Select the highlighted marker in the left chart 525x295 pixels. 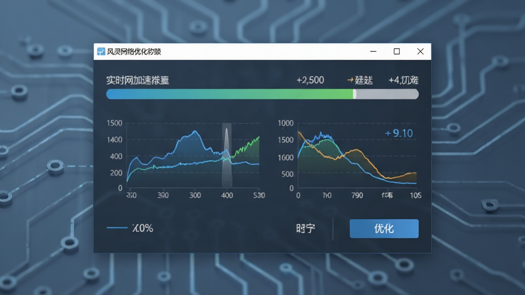(227, 156)
